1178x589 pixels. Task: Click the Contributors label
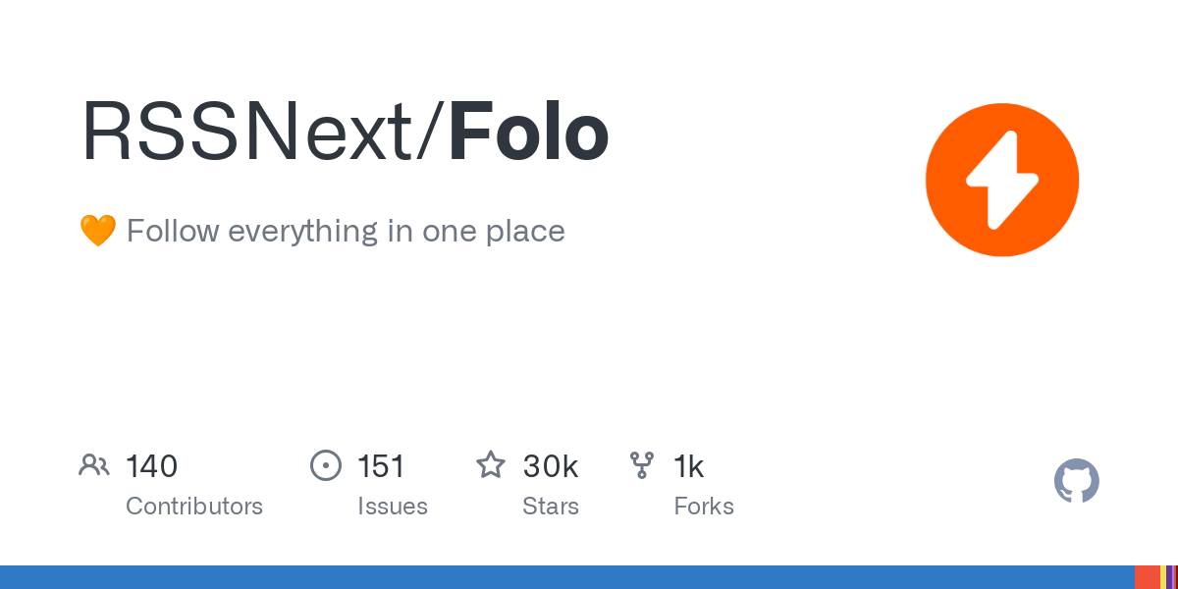tap(194, 507)
